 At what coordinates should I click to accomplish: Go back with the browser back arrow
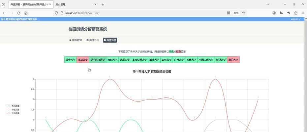(x=4, y=13)
